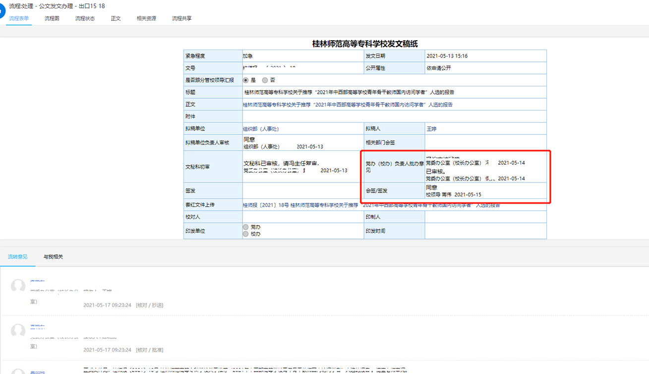Click the empty 印制人 field

(485, 217)
